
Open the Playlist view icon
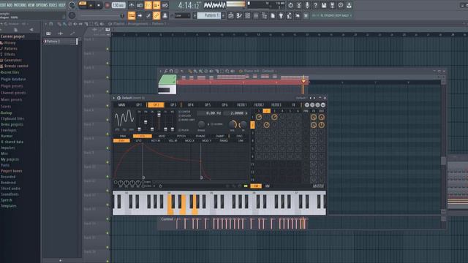(132, 15)
